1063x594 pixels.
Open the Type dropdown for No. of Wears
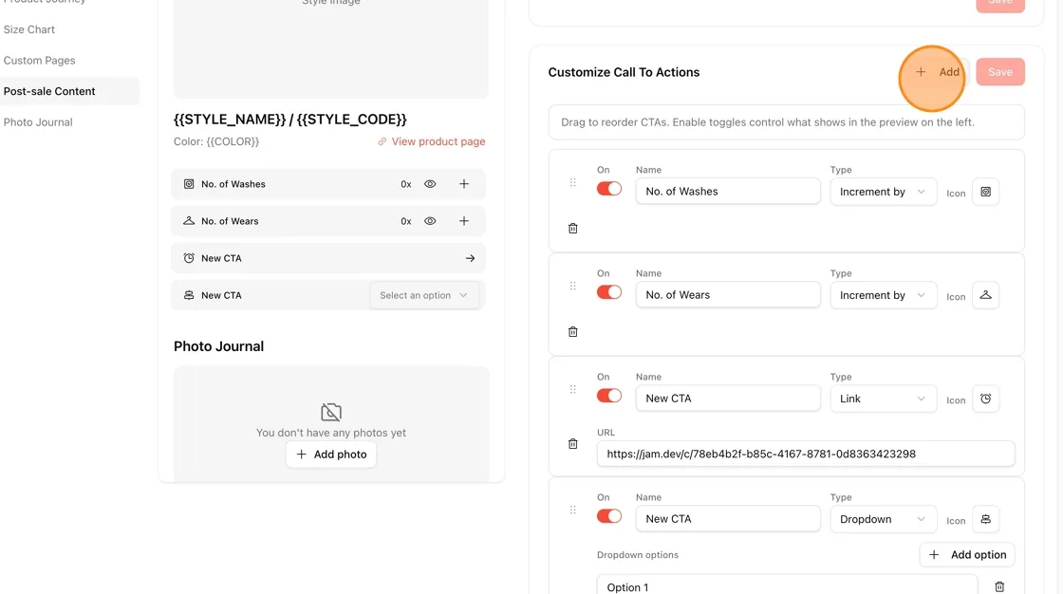(x=884, y=295)
